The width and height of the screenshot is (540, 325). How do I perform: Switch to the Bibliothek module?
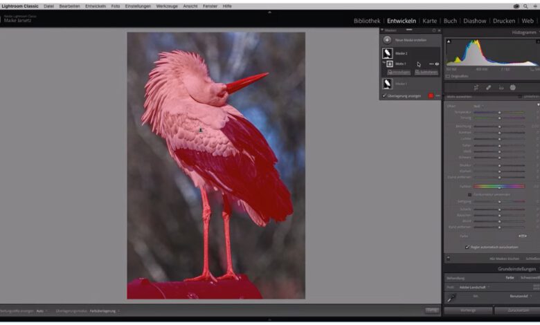pos(366,21)
